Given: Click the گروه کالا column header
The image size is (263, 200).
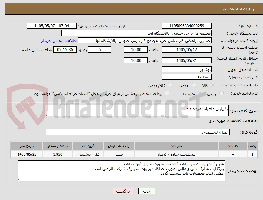Looking at the screenshot, I should click(88, 146).
